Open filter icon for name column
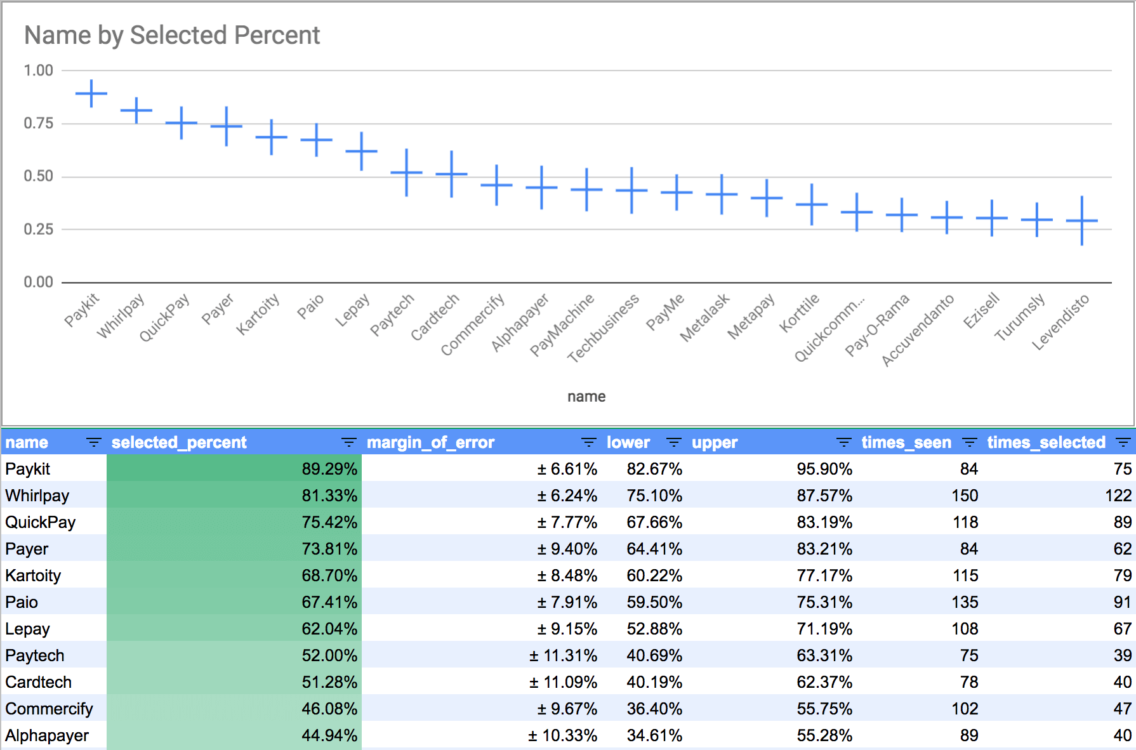Image resolution: width=1136 pixels, height=750 pixels. coord(94,442)
